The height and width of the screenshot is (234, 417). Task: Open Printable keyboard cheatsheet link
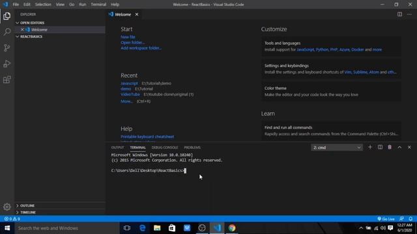click(x=147, y=136)
